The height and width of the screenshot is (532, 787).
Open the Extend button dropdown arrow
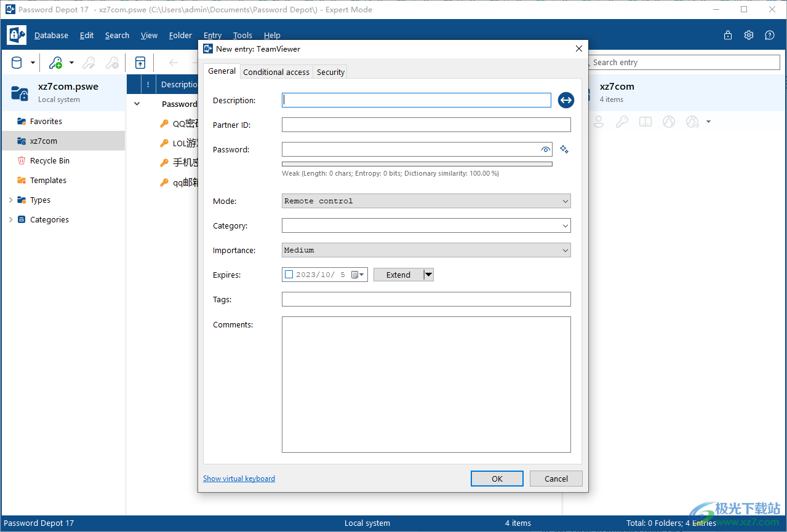(429, 275)
